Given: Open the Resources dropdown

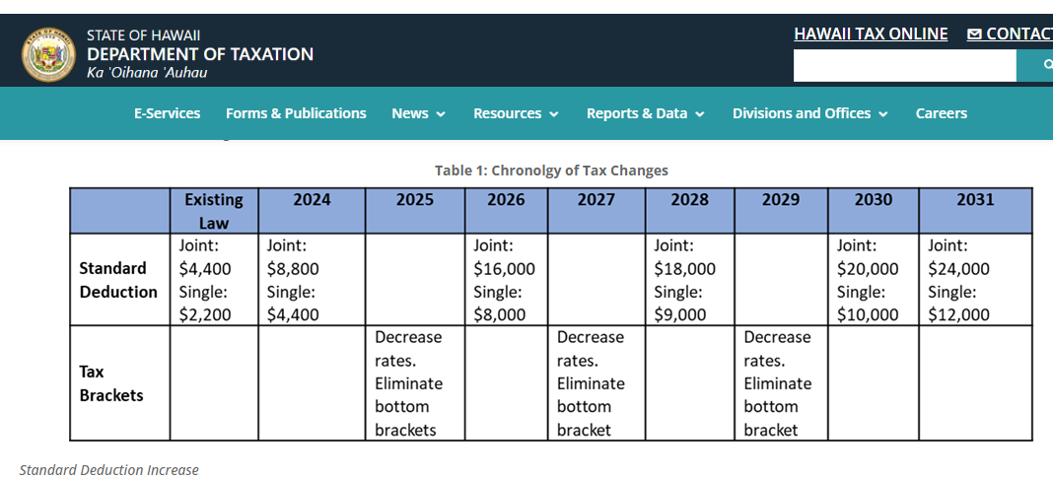Looking at the screenshot, I should point(516,113).
